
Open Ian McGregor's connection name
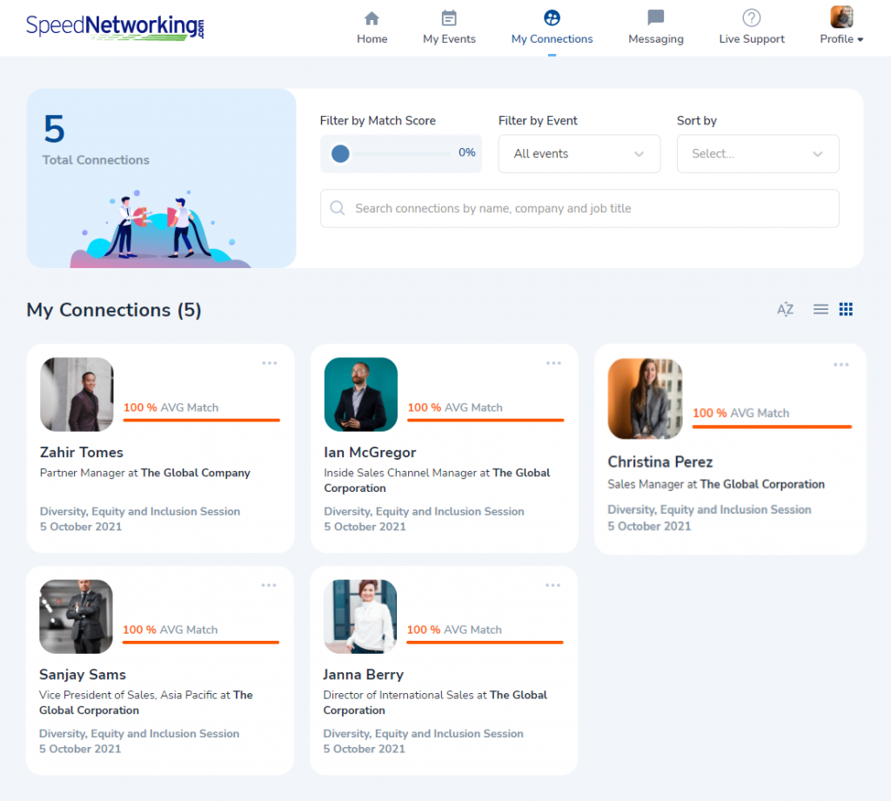pos(370,452)
